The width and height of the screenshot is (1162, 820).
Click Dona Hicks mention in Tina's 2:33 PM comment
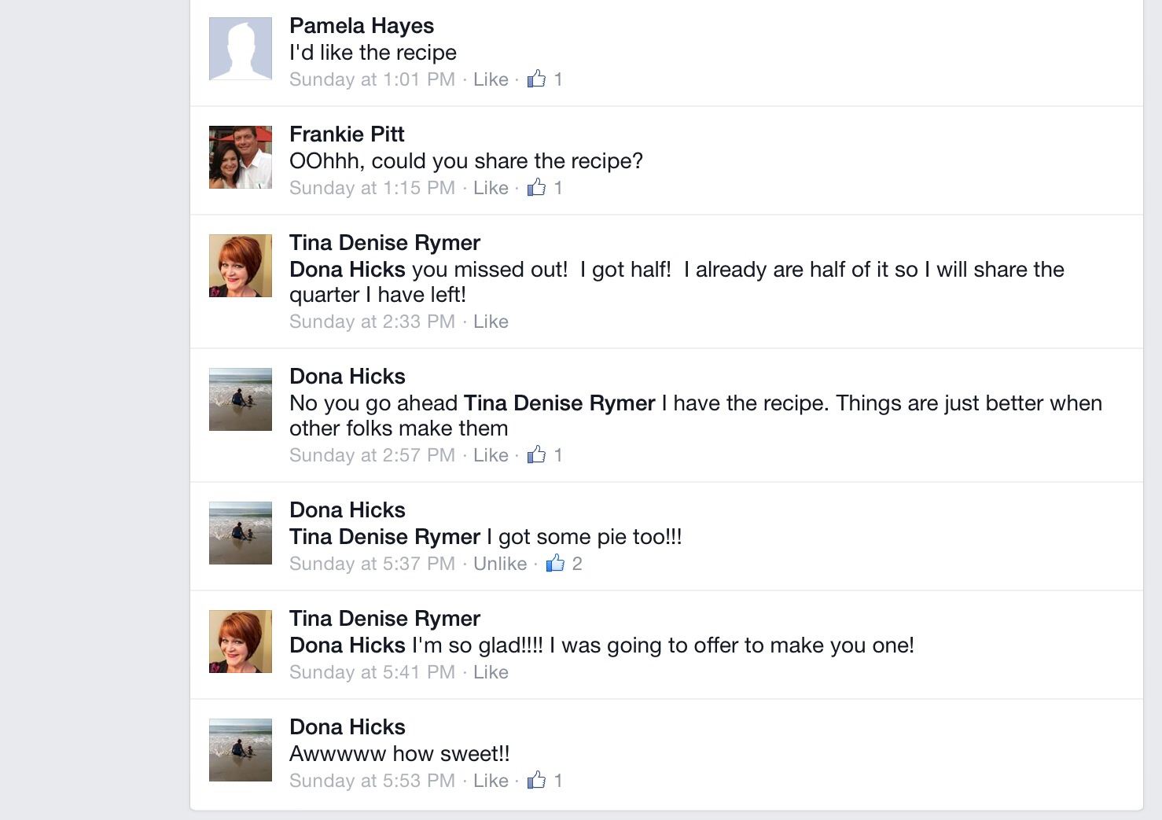click(347, 270)
